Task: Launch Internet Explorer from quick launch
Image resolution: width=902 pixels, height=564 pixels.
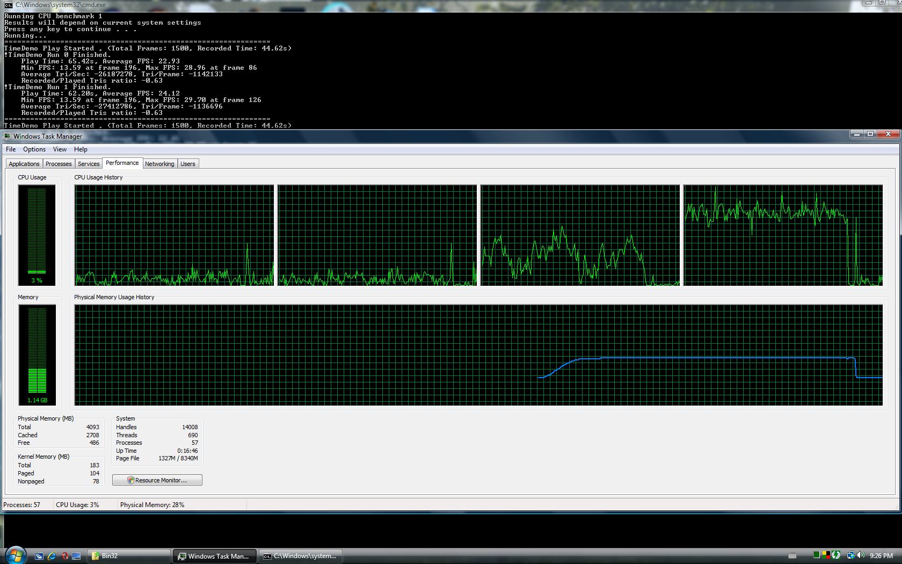Action: (x=52, y=556)
